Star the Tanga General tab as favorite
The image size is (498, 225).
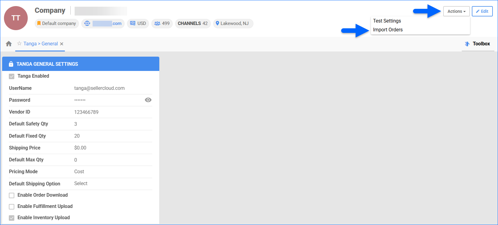(19, 44)
